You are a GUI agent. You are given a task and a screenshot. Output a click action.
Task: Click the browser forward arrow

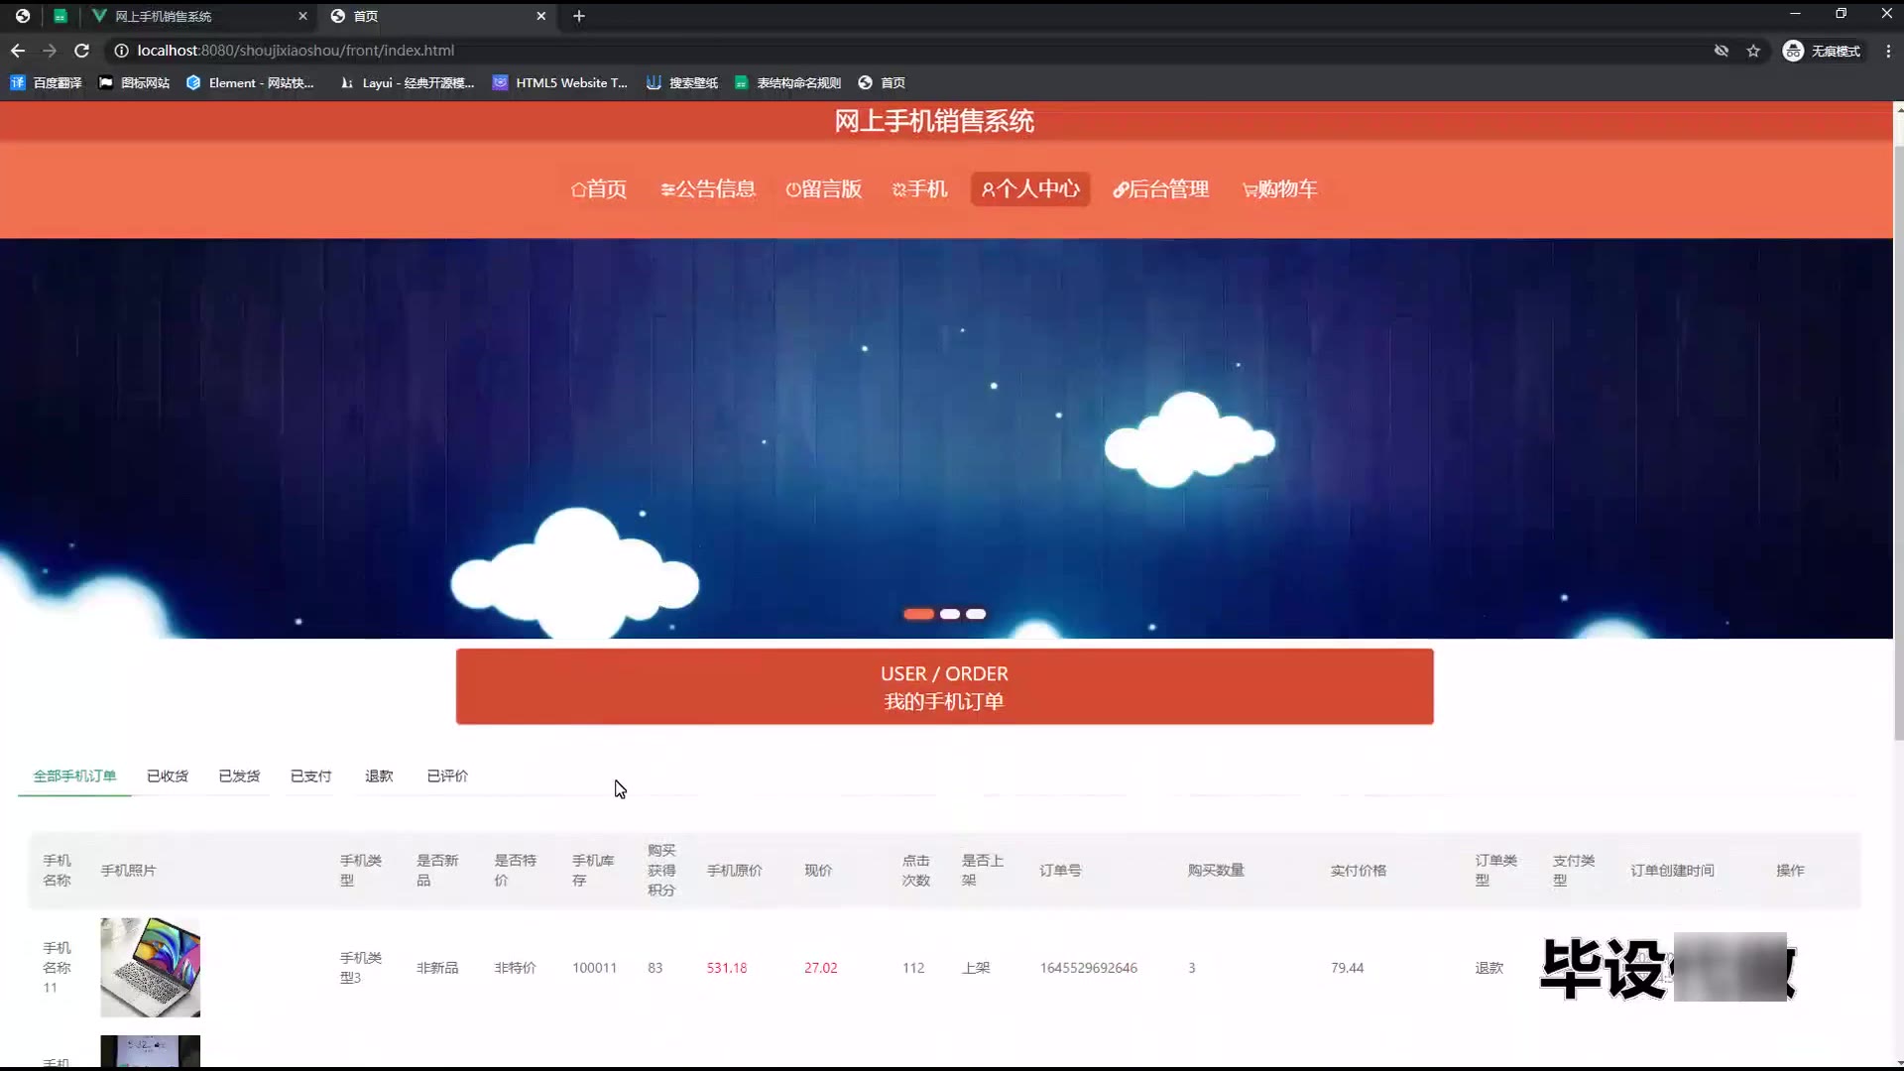(50, 51)
